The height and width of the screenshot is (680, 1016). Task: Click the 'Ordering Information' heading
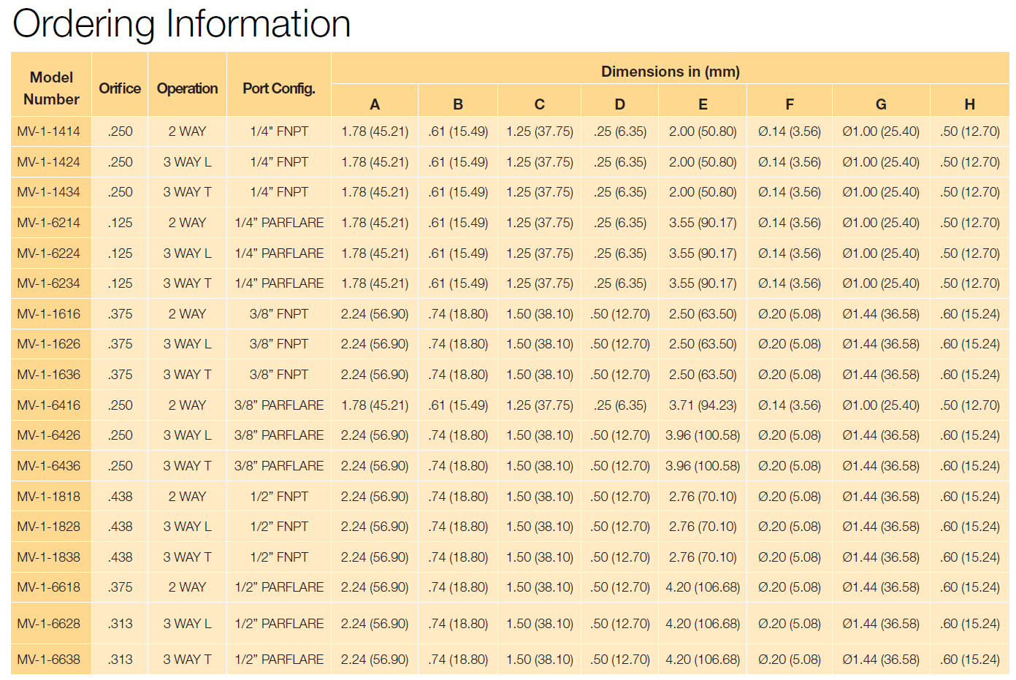click(x=182, y=24)
